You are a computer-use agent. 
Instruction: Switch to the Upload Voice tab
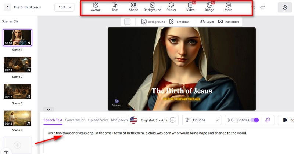(98, 120)
